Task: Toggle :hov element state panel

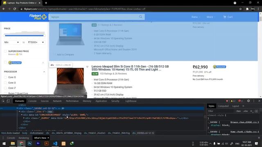Action: point(238,111)
